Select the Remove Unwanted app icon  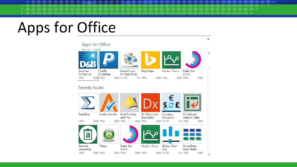point(88,134)
